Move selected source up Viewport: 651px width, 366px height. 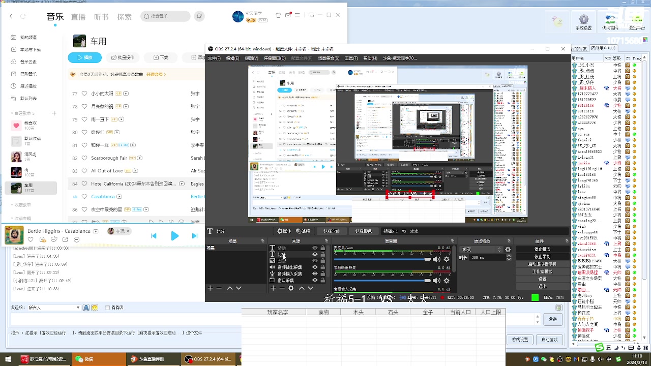click(x=302, y=288)
